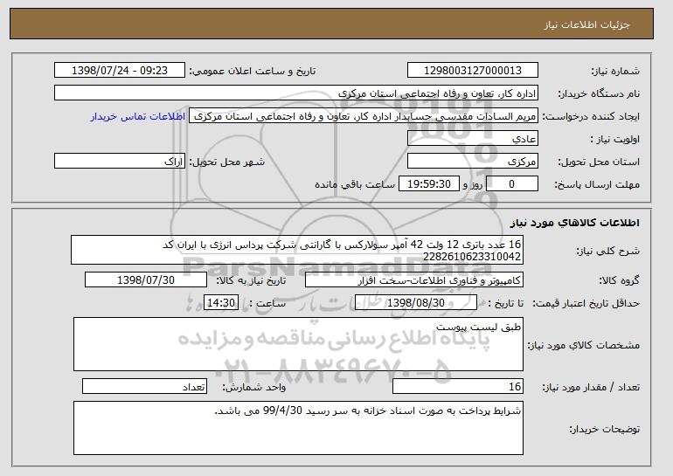The width and height of the screenshot is (673, 476).
Task: Click the label اولویت نیاز
Action: coord(615,140)
